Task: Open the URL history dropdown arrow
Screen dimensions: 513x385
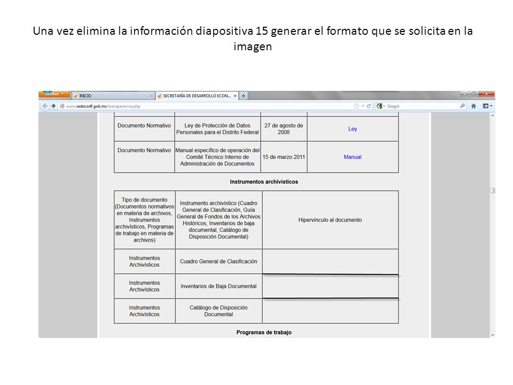Action: (x=363, y=106)
